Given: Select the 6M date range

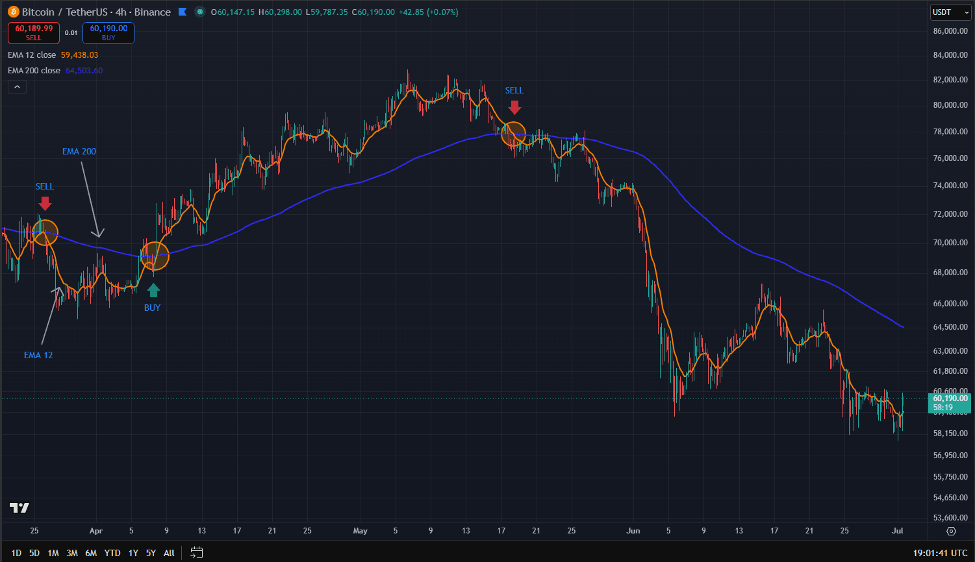Looking at the screenshot, I should coord(91,553).
